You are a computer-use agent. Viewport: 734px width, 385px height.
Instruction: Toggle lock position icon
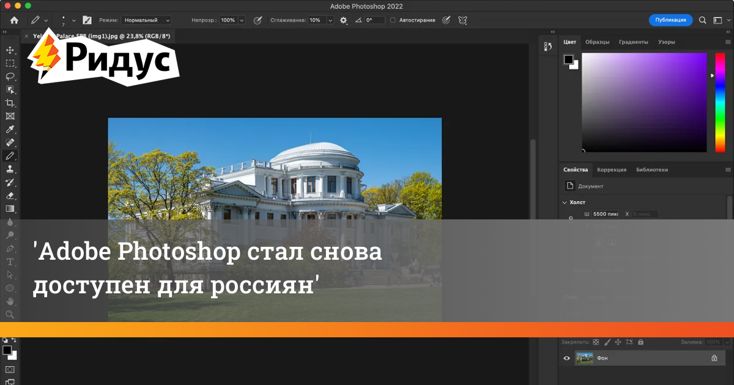(618, 342)
